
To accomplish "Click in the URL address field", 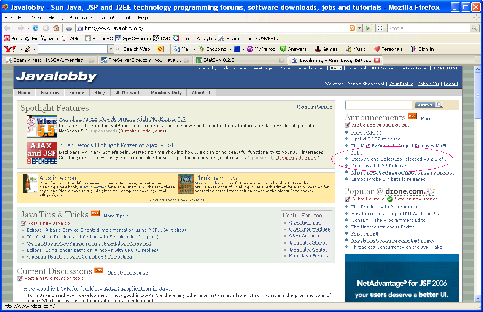I will point(216,28).
